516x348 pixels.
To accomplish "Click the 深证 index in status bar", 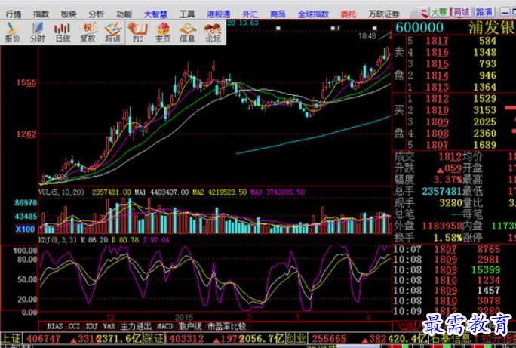I will pos(155,338).
